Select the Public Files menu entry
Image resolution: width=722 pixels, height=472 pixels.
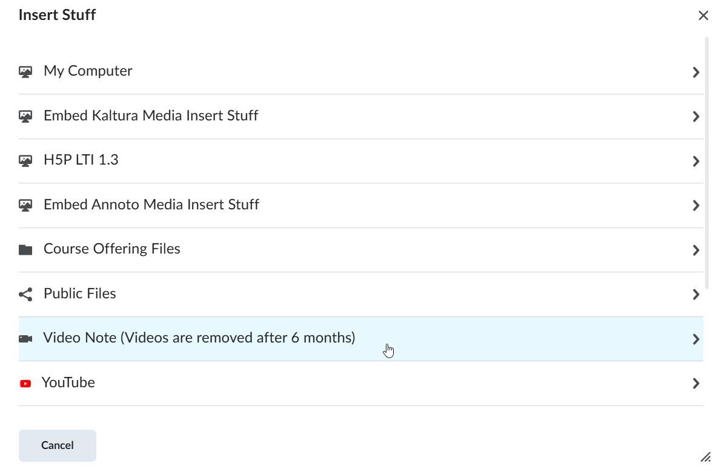[80, 293]
